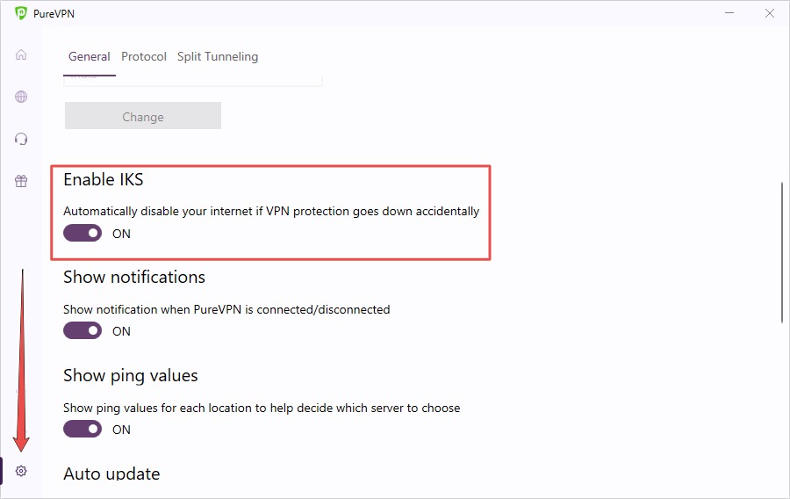790x499 pixels.
Task: Disable the Show ping values switch
Action: pyautogui.click(x=83, y=429)
